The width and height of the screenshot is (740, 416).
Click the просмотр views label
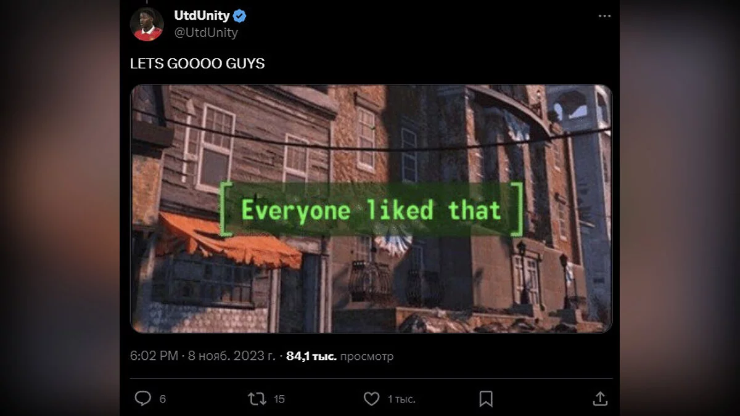pos(367,356)
